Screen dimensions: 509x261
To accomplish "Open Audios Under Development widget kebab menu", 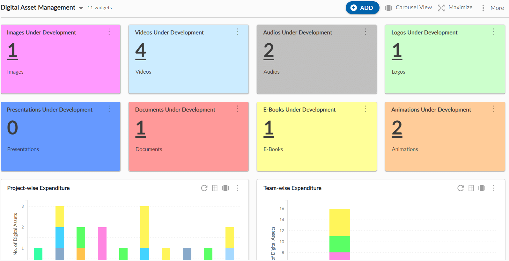I will coord(365,32).
